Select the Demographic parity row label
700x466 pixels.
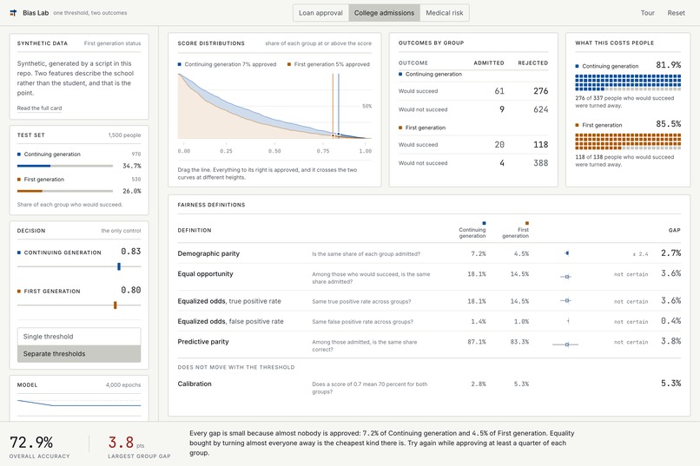[x=208, y=253]
